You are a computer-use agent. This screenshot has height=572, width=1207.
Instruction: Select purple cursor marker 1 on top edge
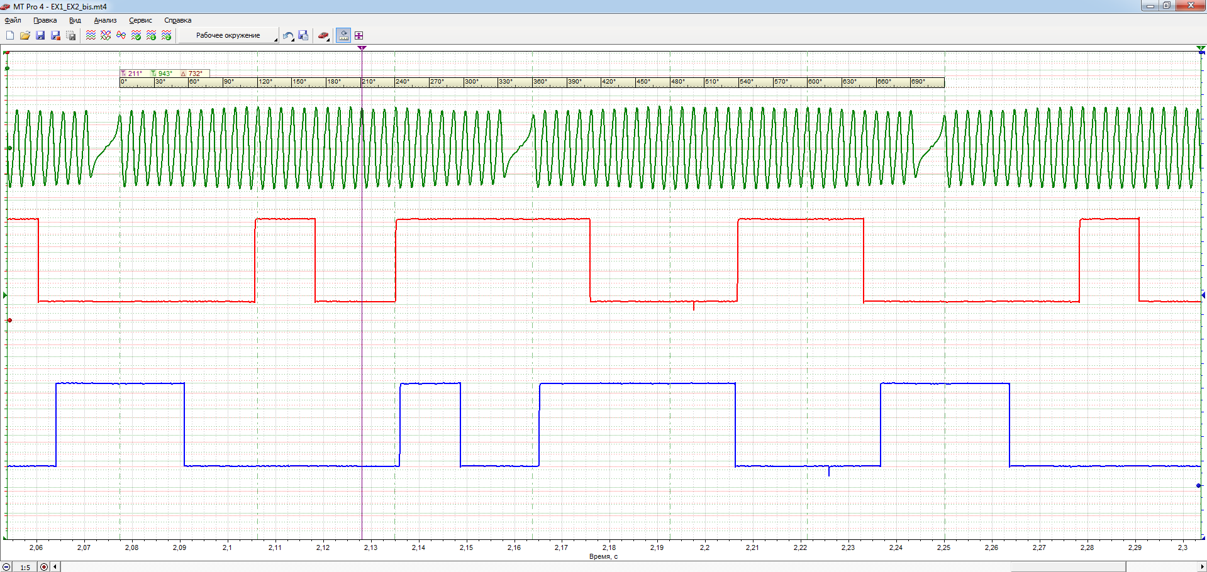[x=362, y=48]
